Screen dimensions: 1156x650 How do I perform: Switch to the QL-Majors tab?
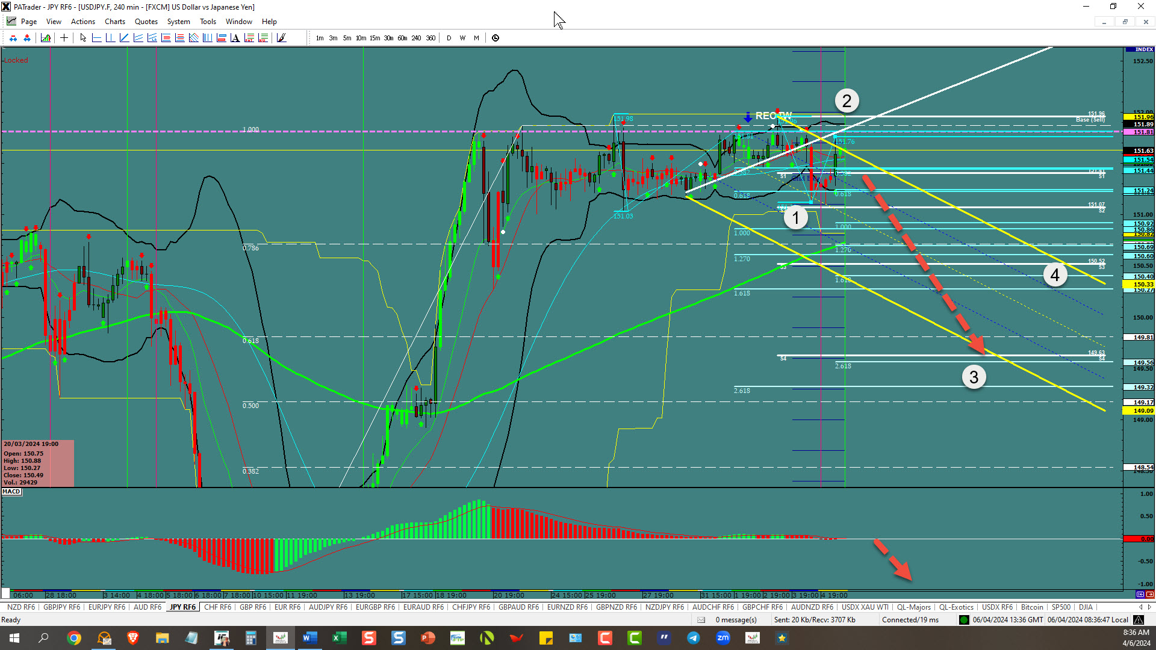[x=913, y=607]
